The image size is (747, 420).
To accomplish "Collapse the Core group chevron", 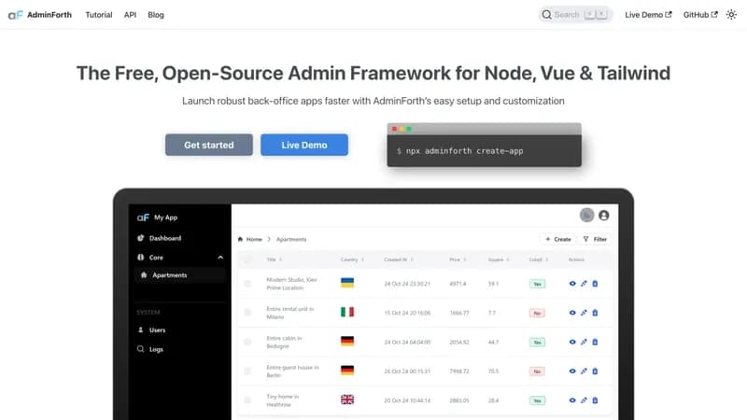I will tap(220, 258).
